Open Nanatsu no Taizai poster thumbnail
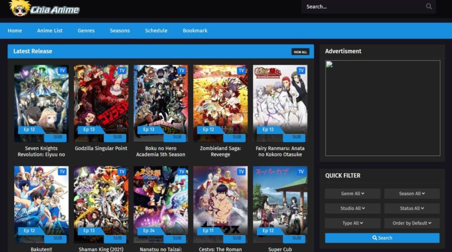This screenshot has height=252, width=452. pos(160,205)
